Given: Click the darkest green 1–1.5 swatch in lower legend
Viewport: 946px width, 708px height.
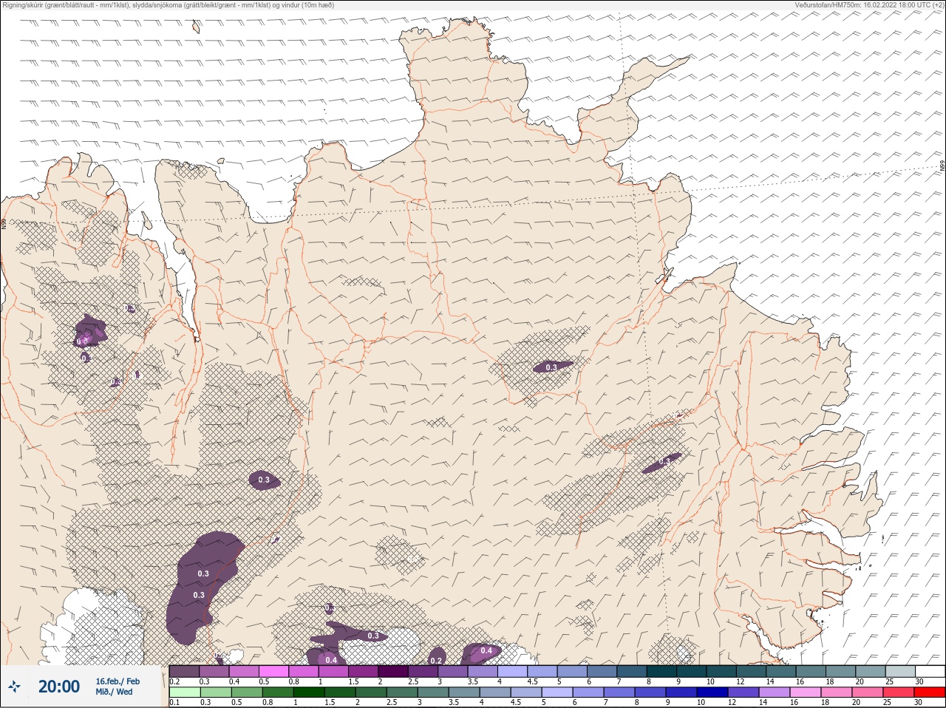Looking at the screenshot, I should (309, 693).
